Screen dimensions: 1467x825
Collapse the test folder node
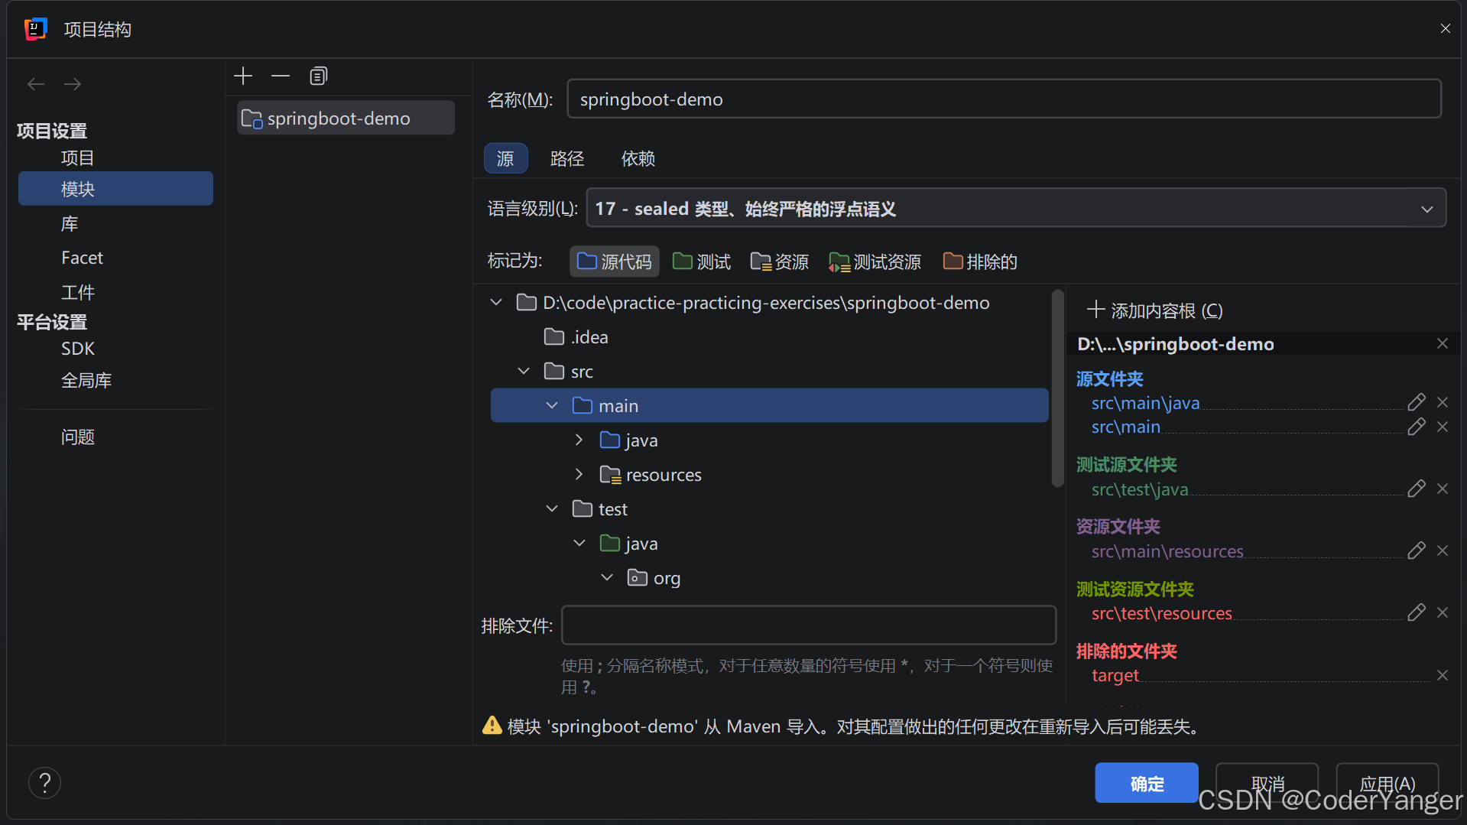click(x=552, y=509)
